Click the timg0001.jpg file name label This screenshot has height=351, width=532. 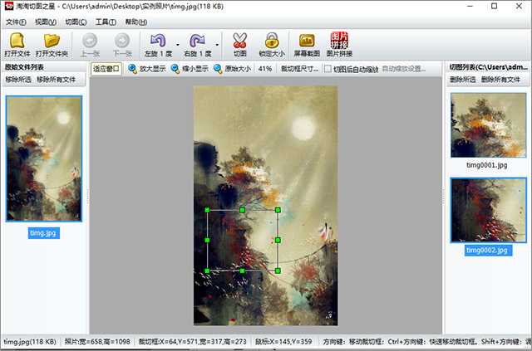coord(486,165)
